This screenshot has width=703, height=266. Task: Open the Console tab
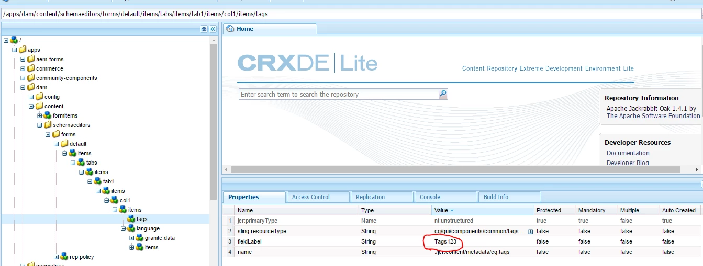[x=445, y=197]
